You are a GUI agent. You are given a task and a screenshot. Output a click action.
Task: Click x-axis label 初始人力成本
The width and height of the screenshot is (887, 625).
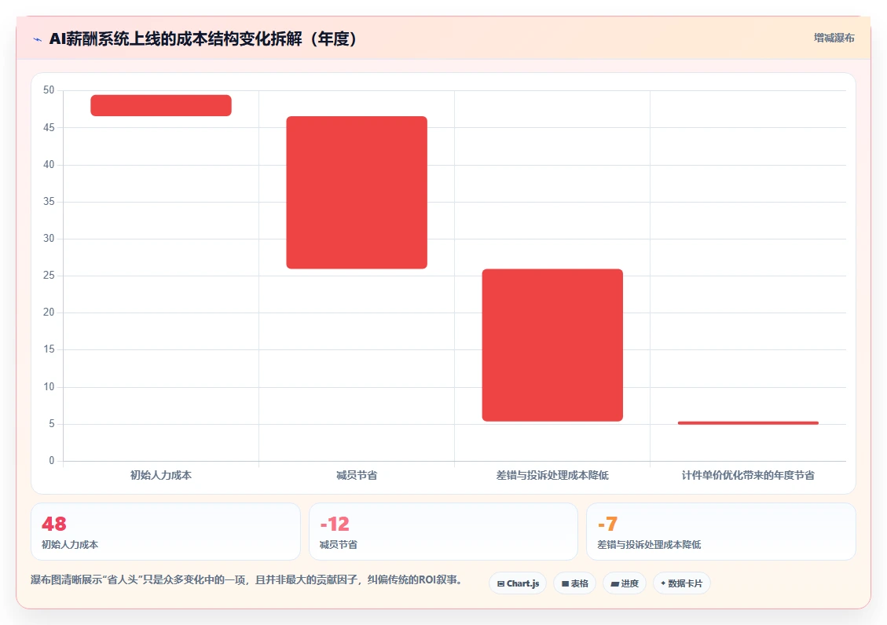pos(161,475)
